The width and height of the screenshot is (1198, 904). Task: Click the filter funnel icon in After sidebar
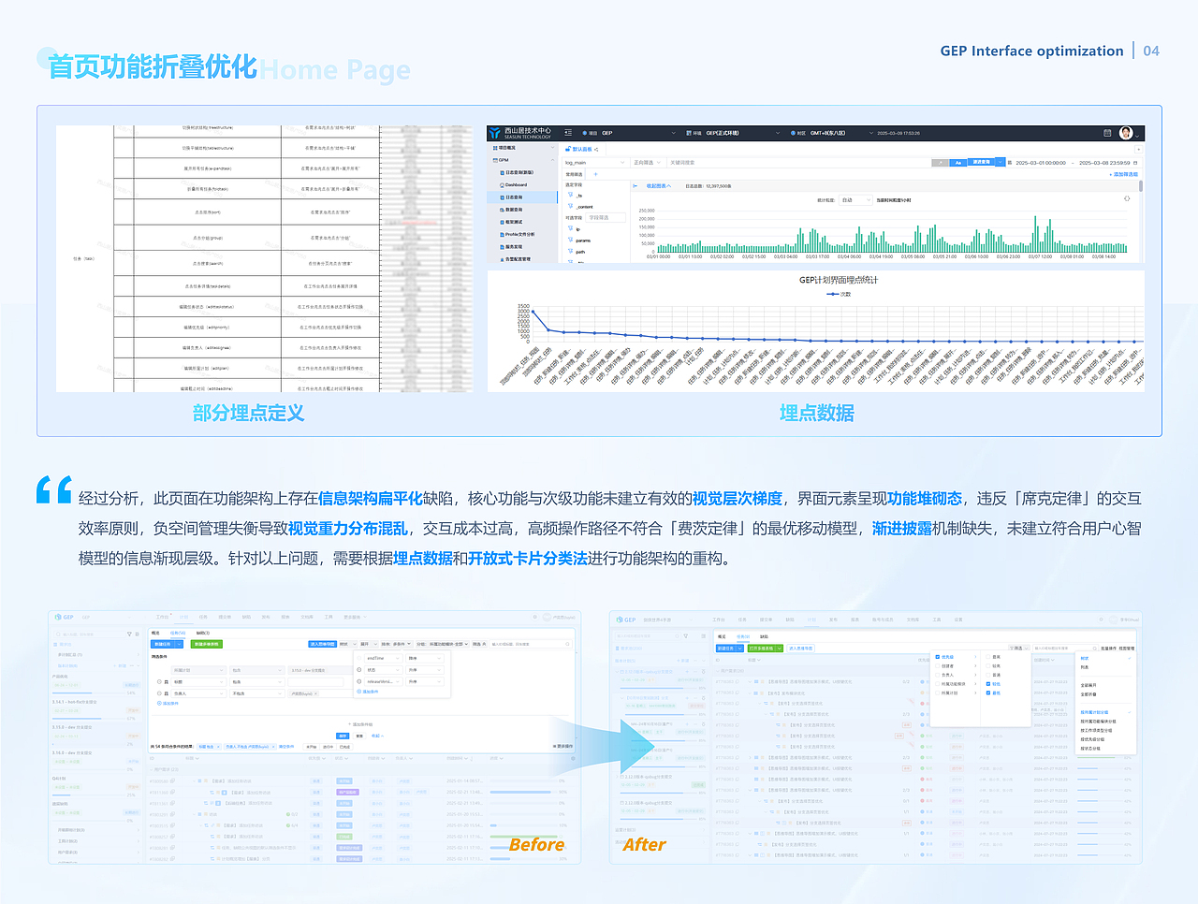[685, 635]
